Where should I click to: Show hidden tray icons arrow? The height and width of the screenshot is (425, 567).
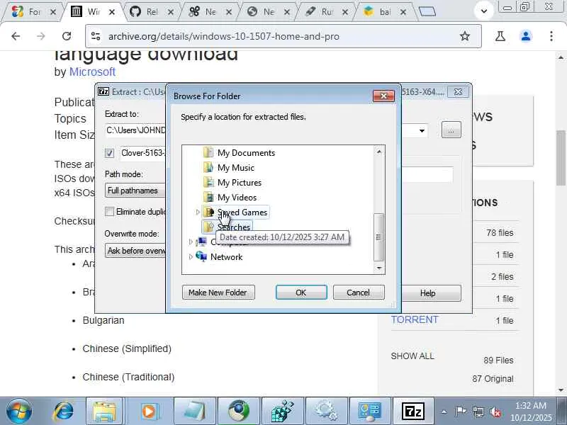(x=444, y=412)
